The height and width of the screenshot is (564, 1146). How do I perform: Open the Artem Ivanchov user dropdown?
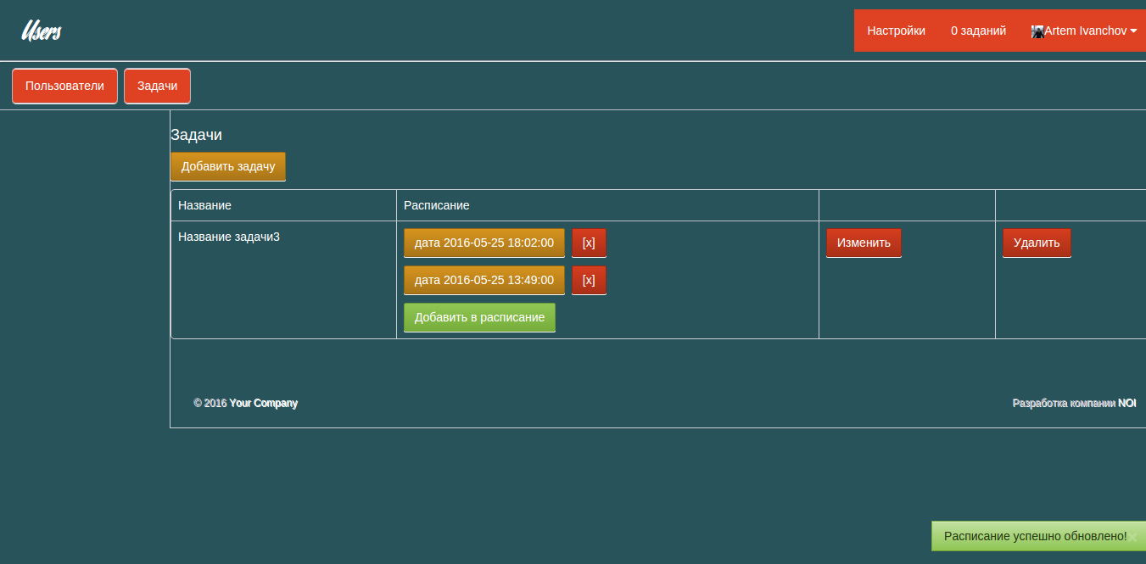[1084, 31]
